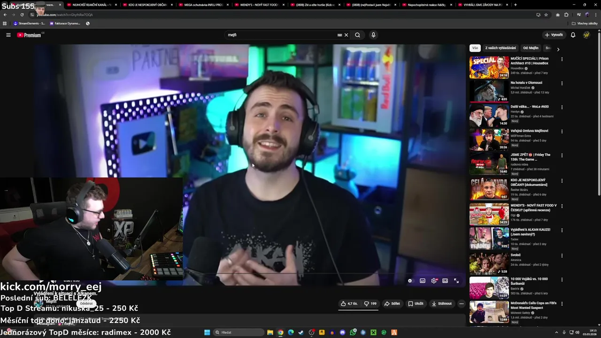Open the player settings gear
The height and width of the screenshot is (338, 601).
point(434,281)
